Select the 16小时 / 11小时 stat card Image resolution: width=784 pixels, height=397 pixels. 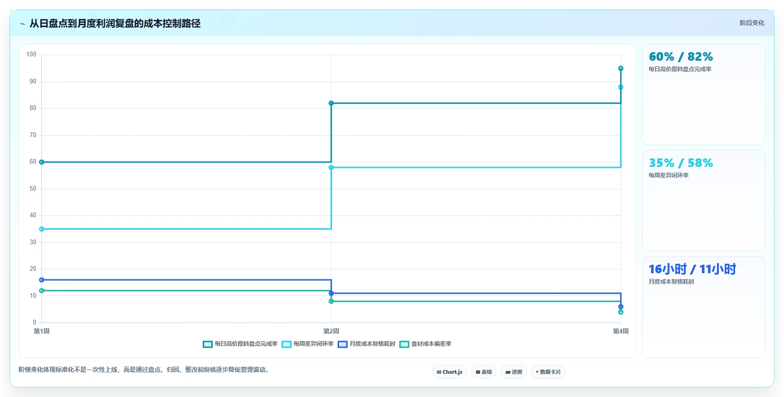(x=704, y=307)
